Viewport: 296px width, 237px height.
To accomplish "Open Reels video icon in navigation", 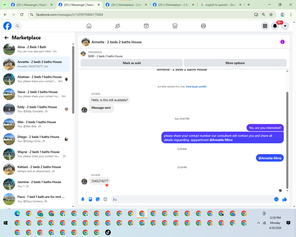I will click(146, 26).
